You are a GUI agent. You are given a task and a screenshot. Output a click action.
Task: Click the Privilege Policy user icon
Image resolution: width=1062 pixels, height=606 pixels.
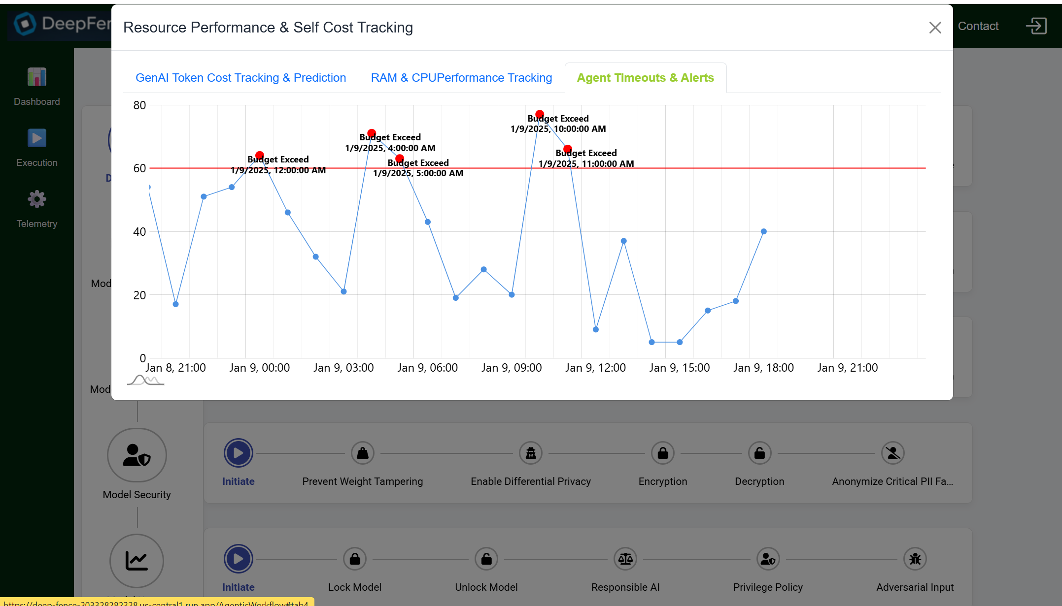click(x=768, y=559)
